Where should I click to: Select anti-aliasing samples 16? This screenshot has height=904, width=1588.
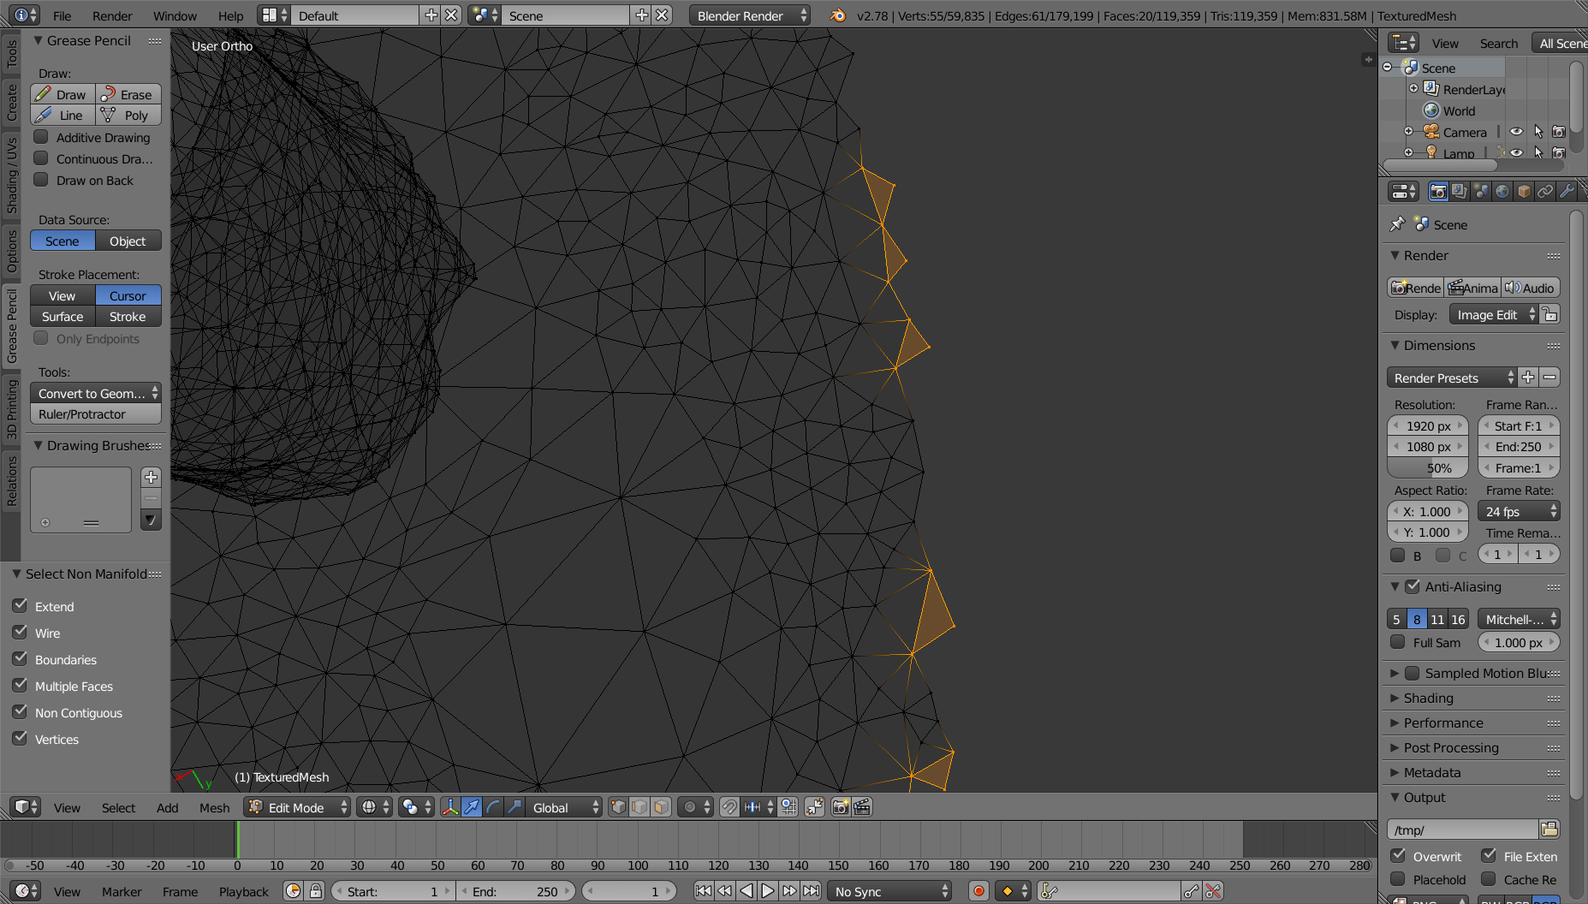click(1458, 619)
